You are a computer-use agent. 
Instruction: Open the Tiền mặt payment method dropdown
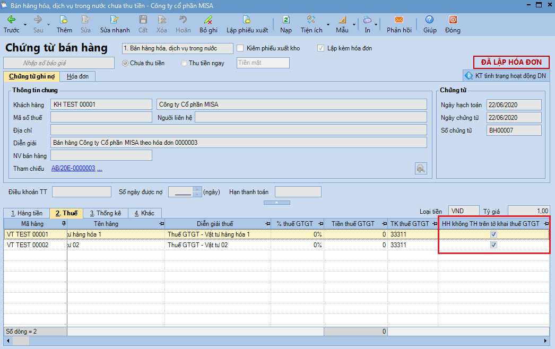[263, 63]
